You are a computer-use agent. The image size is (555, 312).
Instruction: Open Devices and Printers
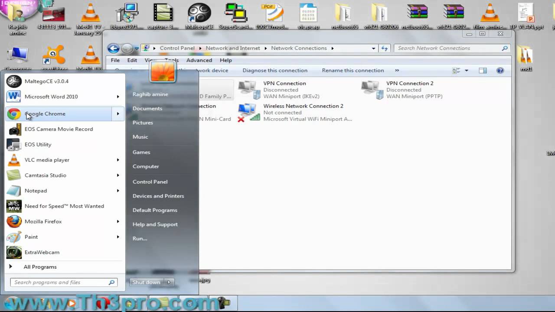pos(158,196)
